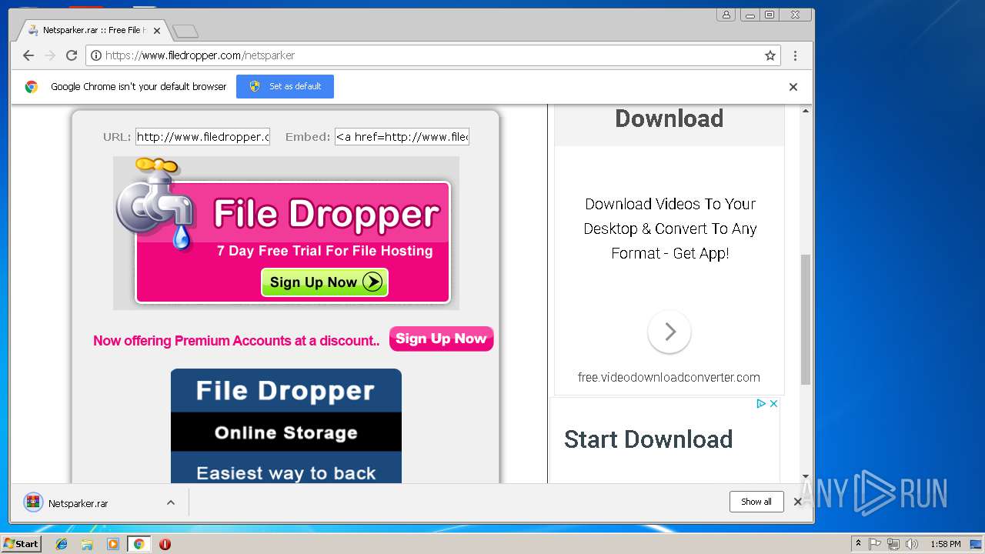Close the downloads shelf
The width and height of the screenshot is (985, 554).
(798, 502)
